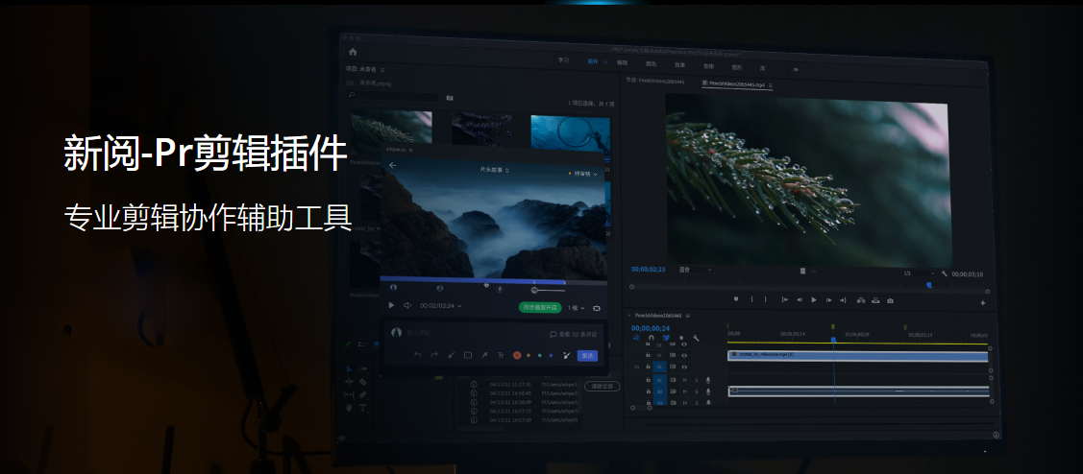Play the Program monitor sequence
1083x474 pixels.
click(x=814, y=300)
